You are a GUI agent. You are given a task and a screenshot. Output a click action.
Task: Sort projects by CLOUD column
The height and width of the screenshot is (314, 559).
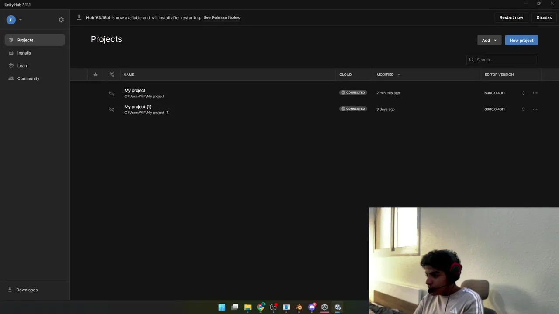pyautogui.click(x=345, y=75)
